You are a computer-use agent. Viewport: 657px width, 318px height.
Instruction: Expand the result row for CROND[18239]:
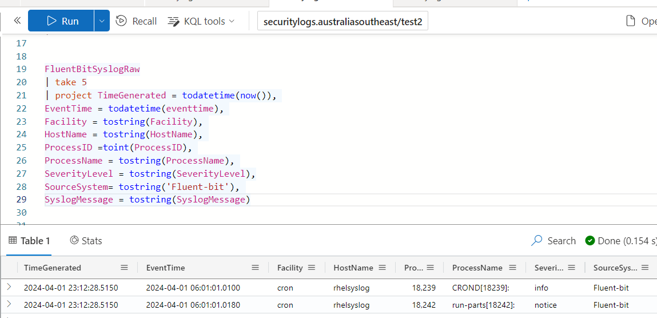(9, 288)
